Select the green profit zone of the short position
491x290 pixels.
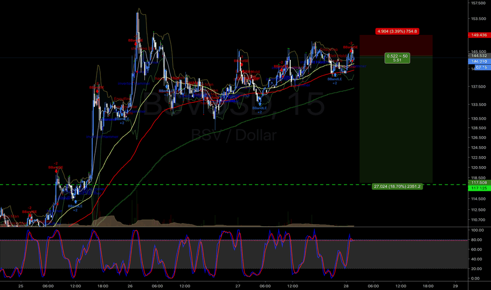click(396, 119)
